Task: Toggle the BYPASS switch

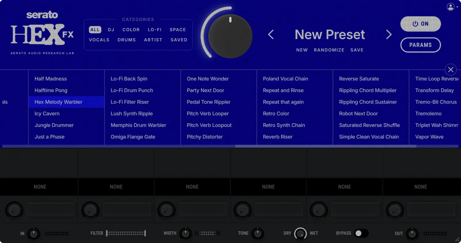Action: click(x=361, y=233)
